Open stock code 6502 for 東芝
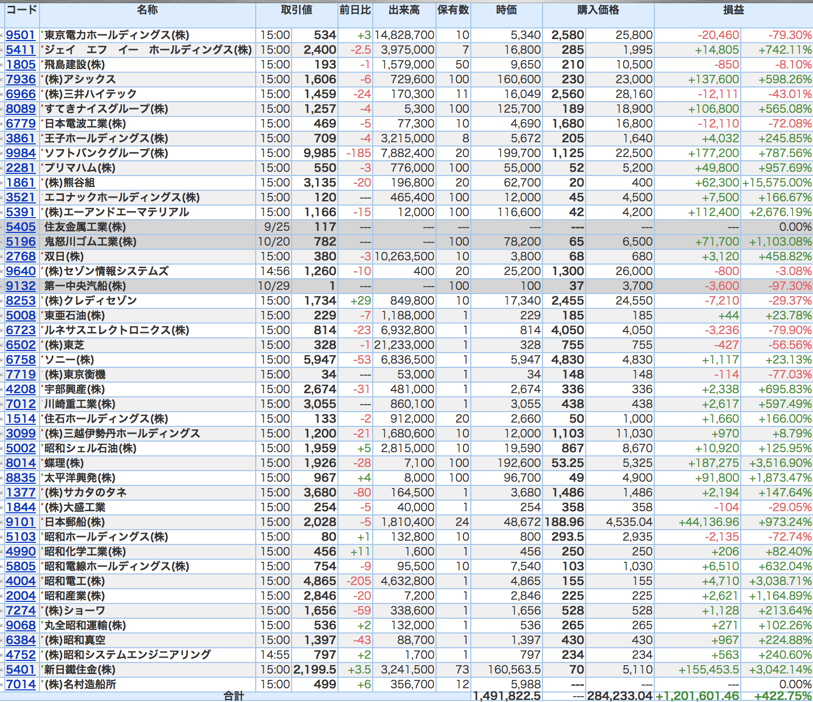813x702 pixels. click(x=21, y=345)
